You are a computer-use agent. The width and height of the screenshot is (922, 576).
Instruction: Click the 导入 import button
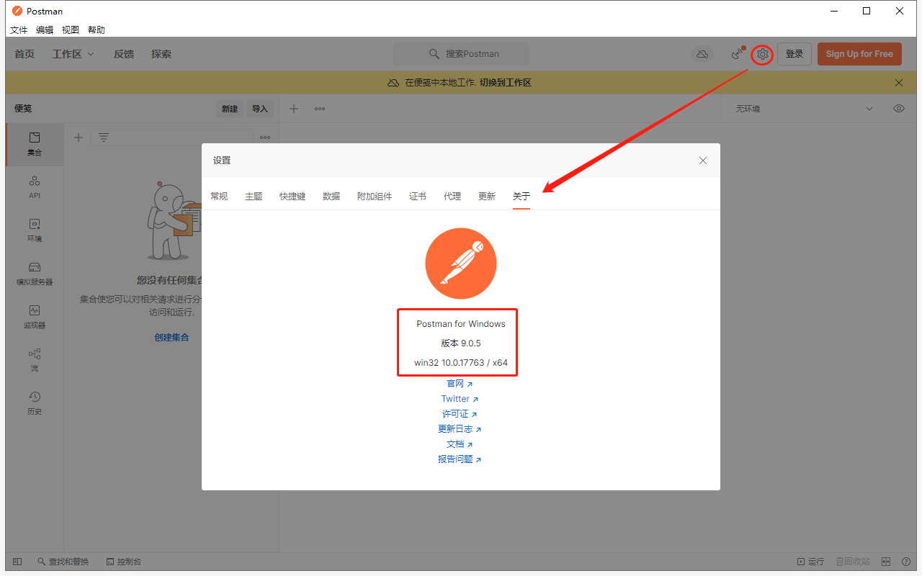(260, 109)
